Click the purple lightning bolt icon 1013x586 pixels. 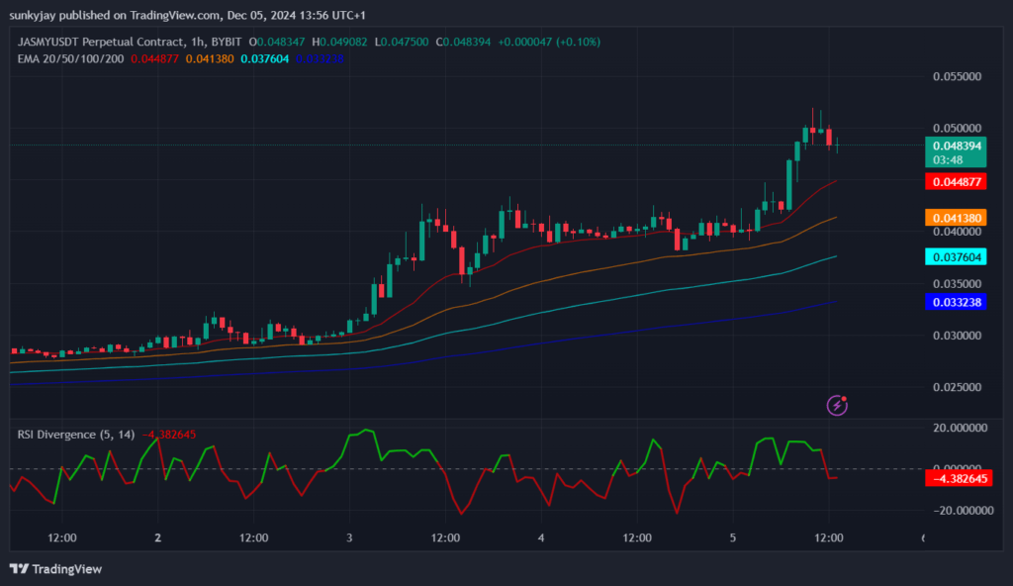(838, 404)
